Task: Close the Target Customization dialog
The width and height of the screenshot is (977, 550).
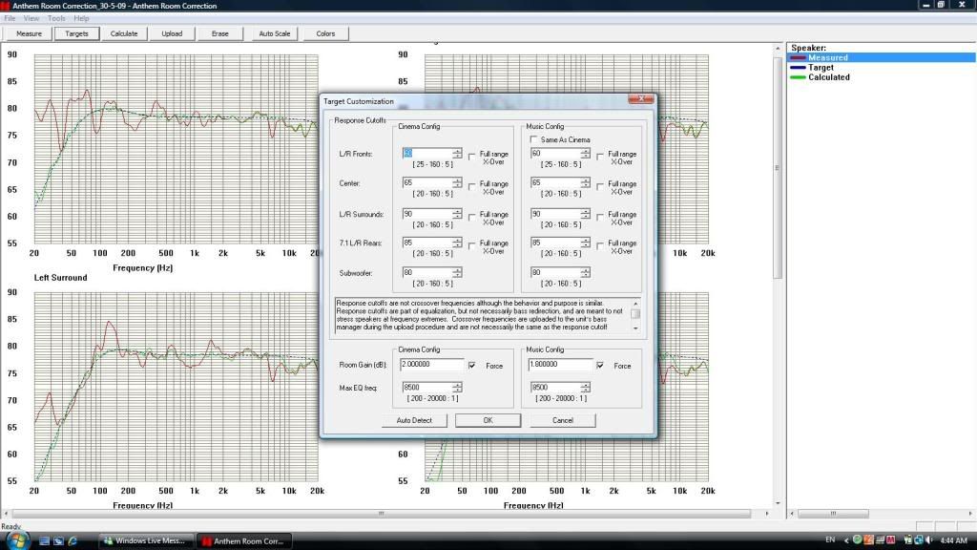Action: click(x=643, y=99)
